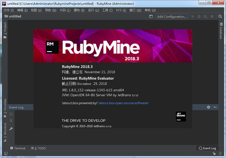Click the Event Log button in status bar
Viewport: 226px width, 158px height.
click(x=207, y=148)
